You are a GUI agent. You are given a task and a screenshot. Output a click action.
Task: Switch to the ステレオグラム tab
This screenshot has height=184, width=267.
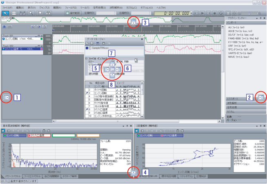(x=186, y=176)
